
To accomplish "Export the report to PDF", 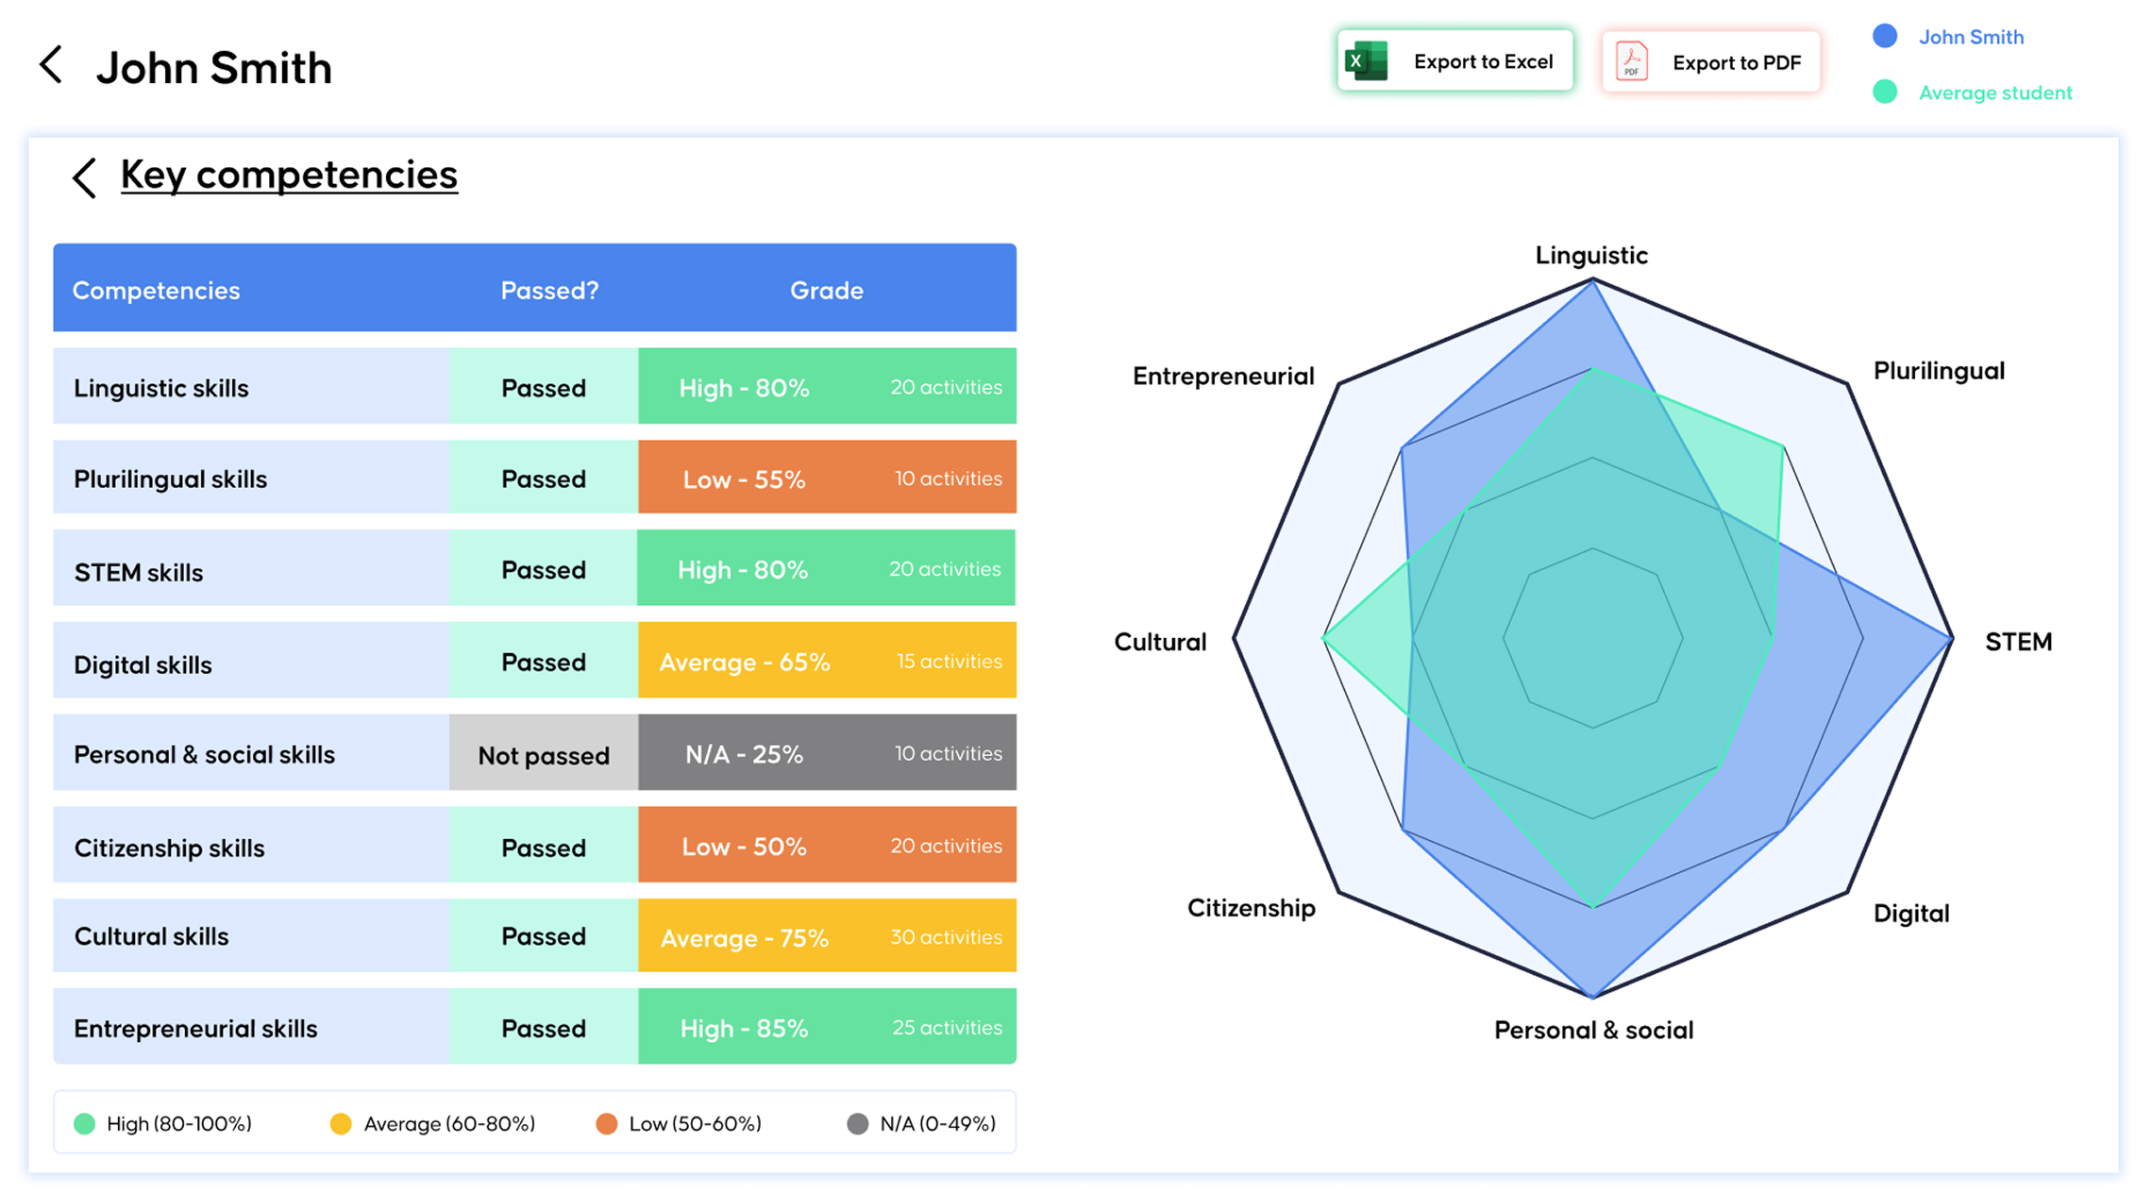I will point(1710,61).
